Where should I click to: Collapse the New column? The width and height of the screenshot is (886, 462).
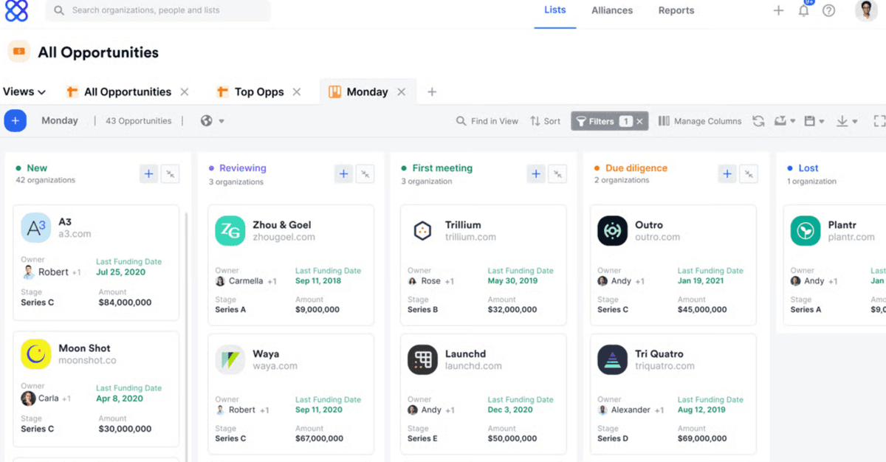(x=171, y=174)
